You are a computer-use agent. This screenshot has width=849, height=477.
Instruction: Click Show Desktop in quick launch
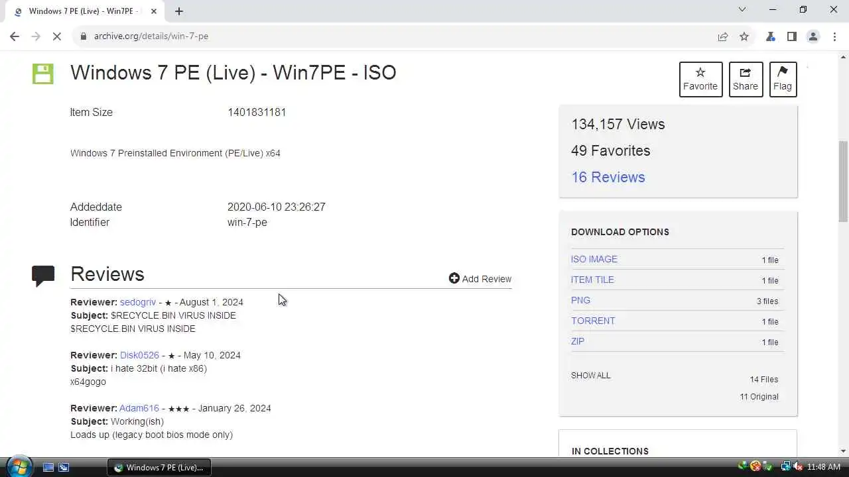48,467
